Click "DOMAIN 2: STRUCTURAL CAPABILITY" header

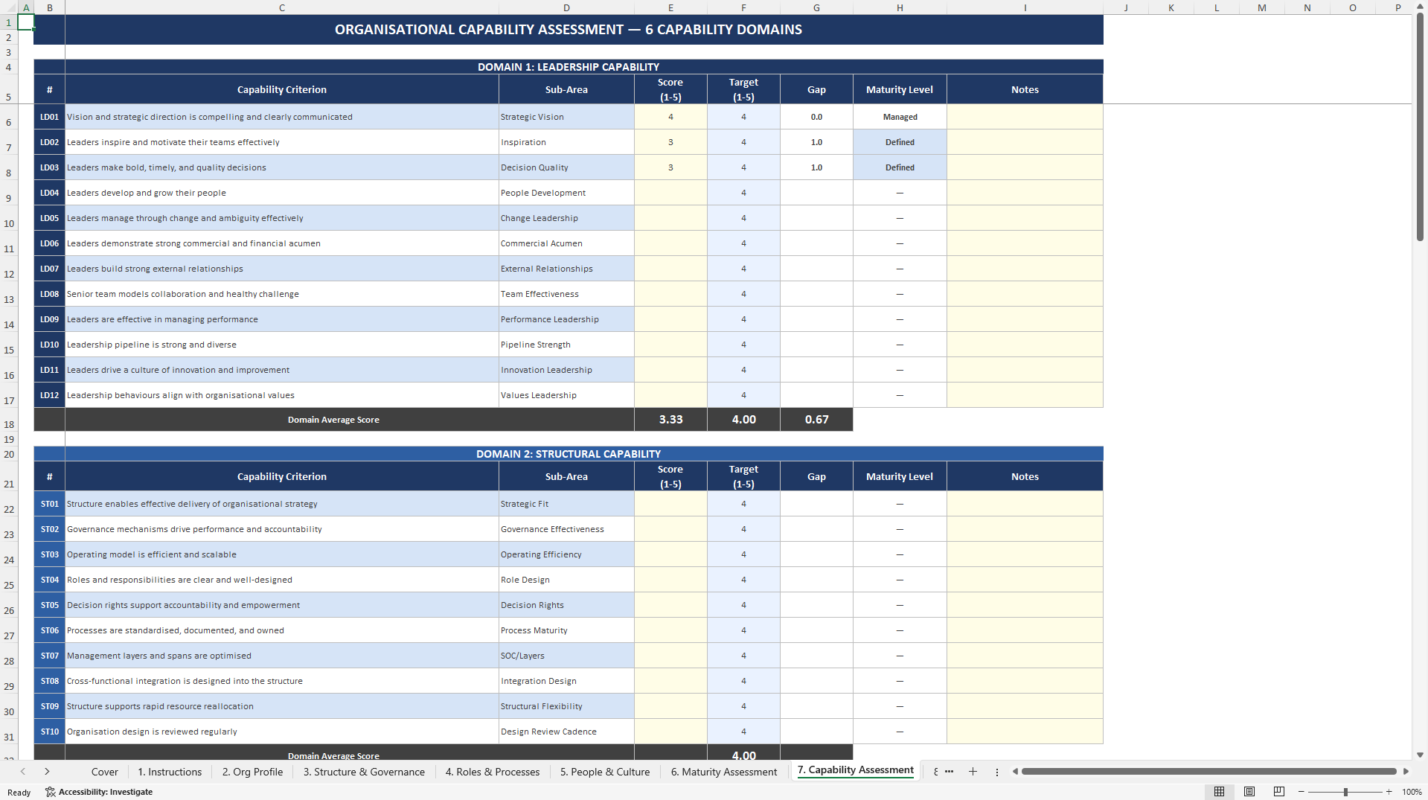tap(569, 454)
